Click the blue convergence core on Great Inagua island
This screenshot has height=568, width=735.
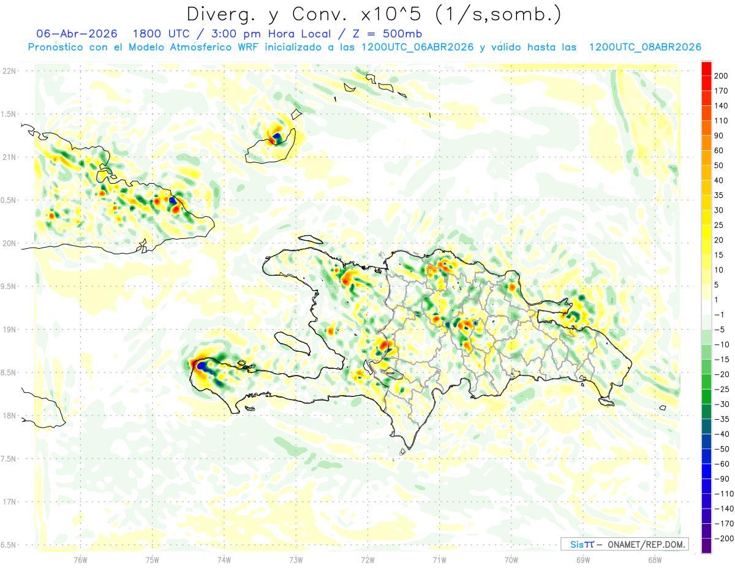[x=277, y=135]
